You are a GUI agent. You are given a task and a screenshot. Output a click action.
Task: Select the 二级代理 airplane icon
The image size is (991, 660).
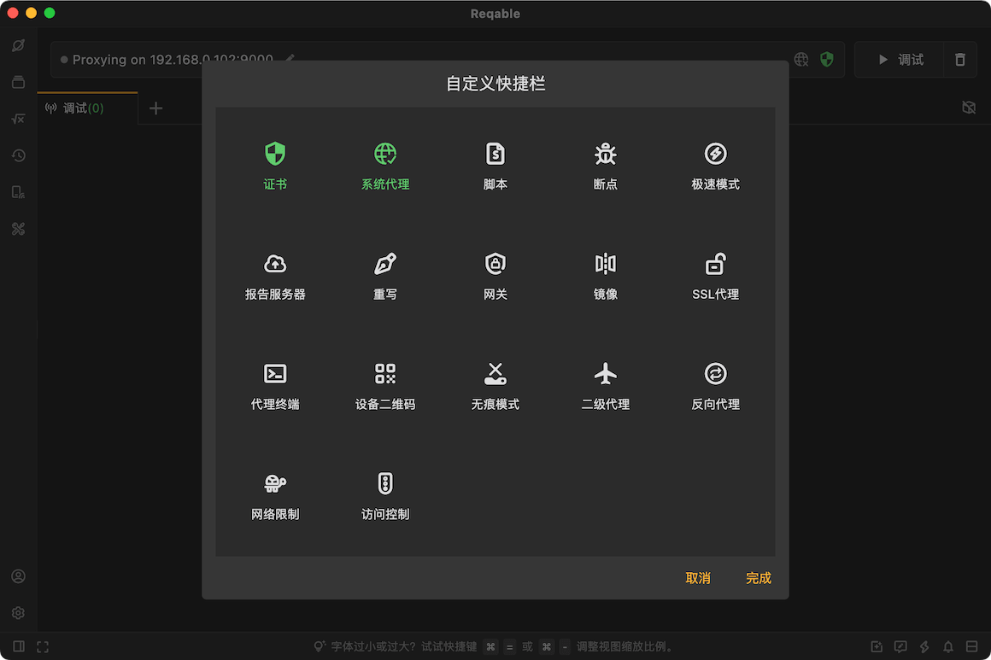point(605,373)
